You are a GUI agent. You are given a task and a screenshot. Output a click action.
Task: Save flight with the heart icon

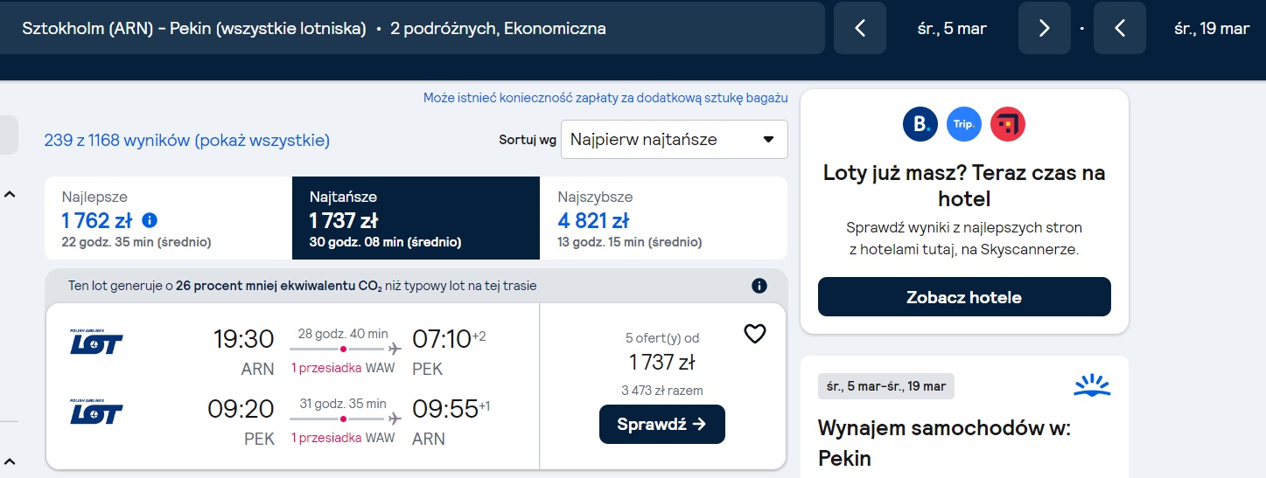click(x=754, y=334)
